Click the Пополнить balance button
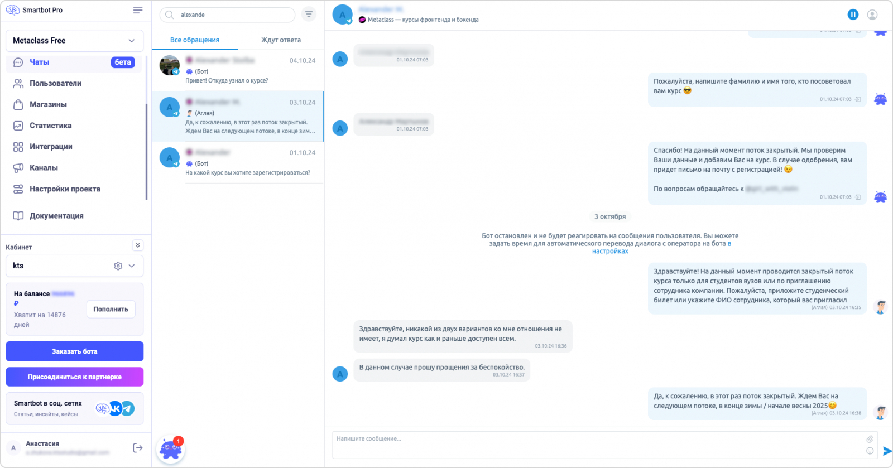Image resolution: width=893 pixels, height=468 pixels. pos(111,309)
